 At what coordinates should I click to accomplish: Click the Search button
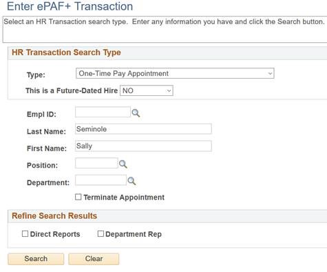pyautogui.click(x=36, y=259)
